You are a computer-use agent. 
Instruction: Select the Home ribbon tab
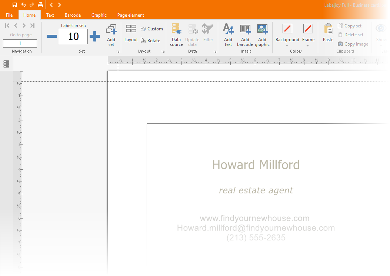[29, 15]
